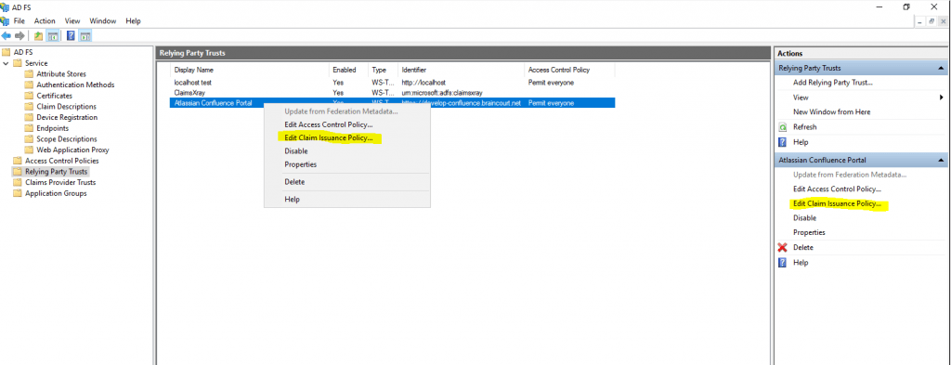Click the Certificates folder icon

[29, 96]
